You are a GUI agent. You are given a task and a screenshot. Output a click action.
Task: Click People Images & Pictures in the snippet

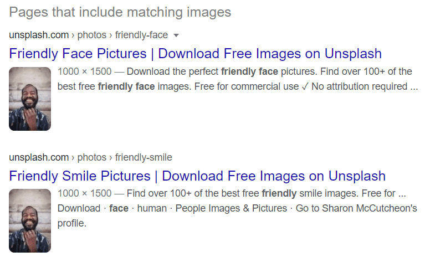231,208
